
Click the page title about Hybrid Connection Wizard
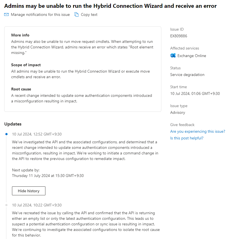[110, 6]
